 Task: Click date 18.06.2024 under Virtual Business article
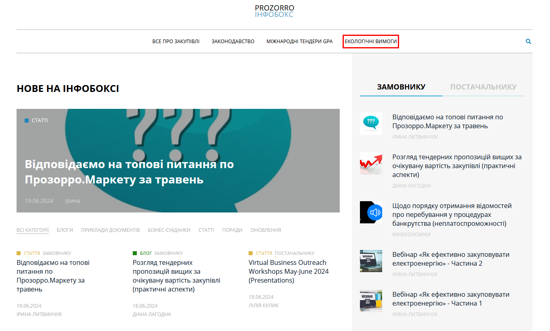click(x=261, y=297)
